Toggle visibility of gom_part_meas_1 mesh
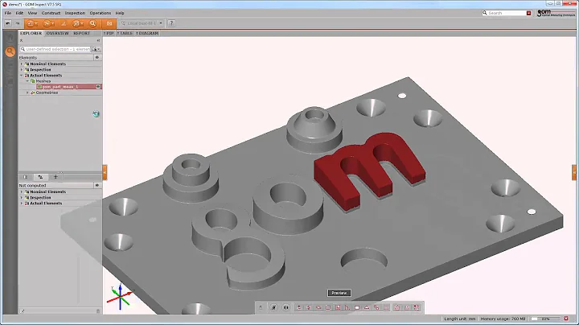This screenshot has width=579, height=325. coord(98,87)
